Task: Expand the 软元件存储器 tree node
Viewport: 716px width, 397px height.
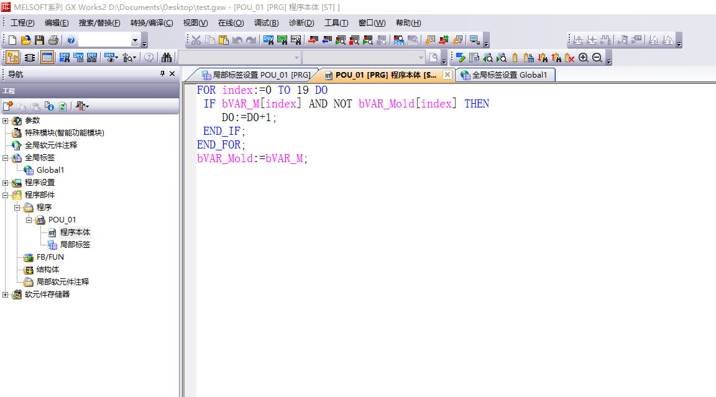Action: [x=6, y=294]
